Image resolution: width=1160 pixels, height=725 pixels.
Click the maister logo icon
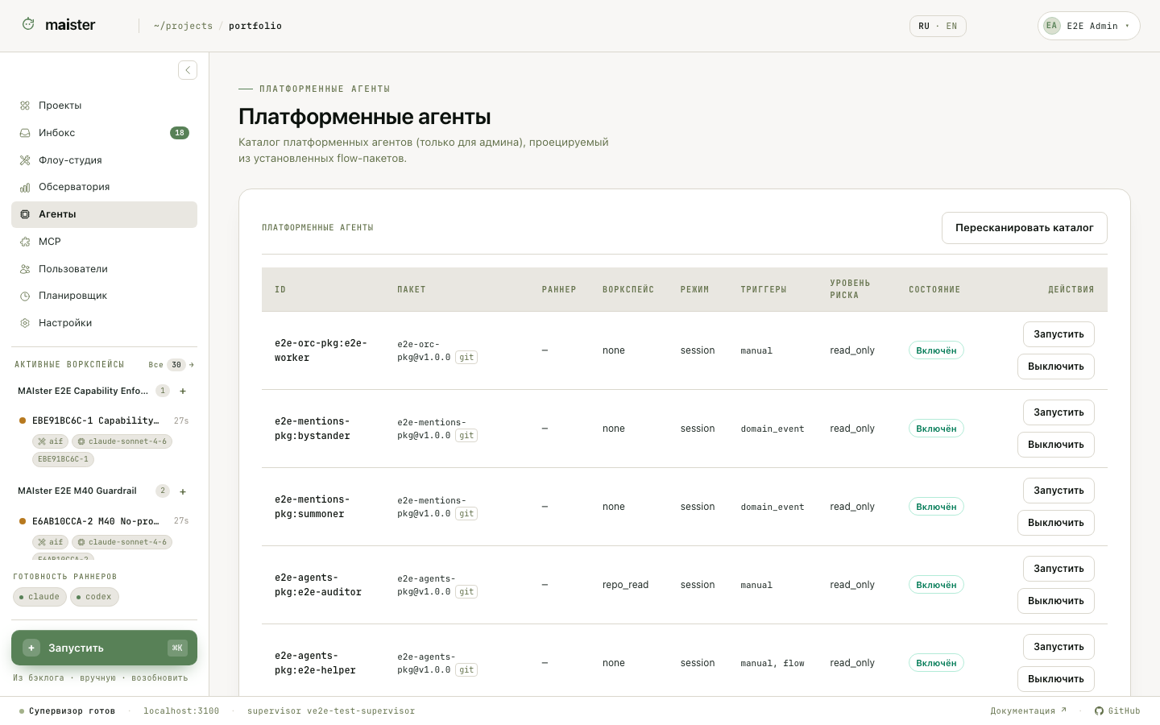(28, 24)
